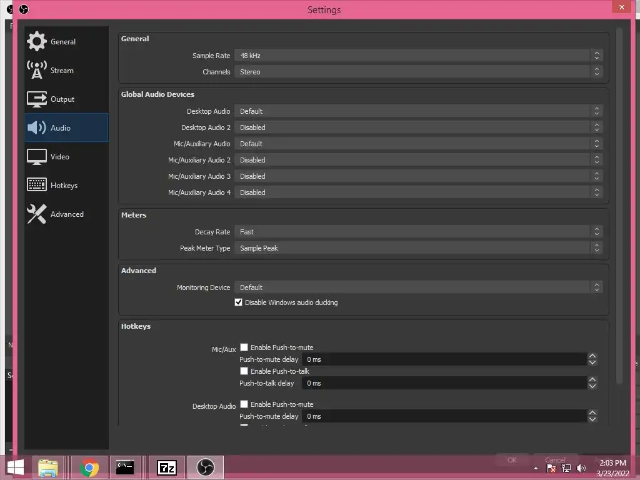Switch to Video settings with the monitor icon

[x=36, y=156]
